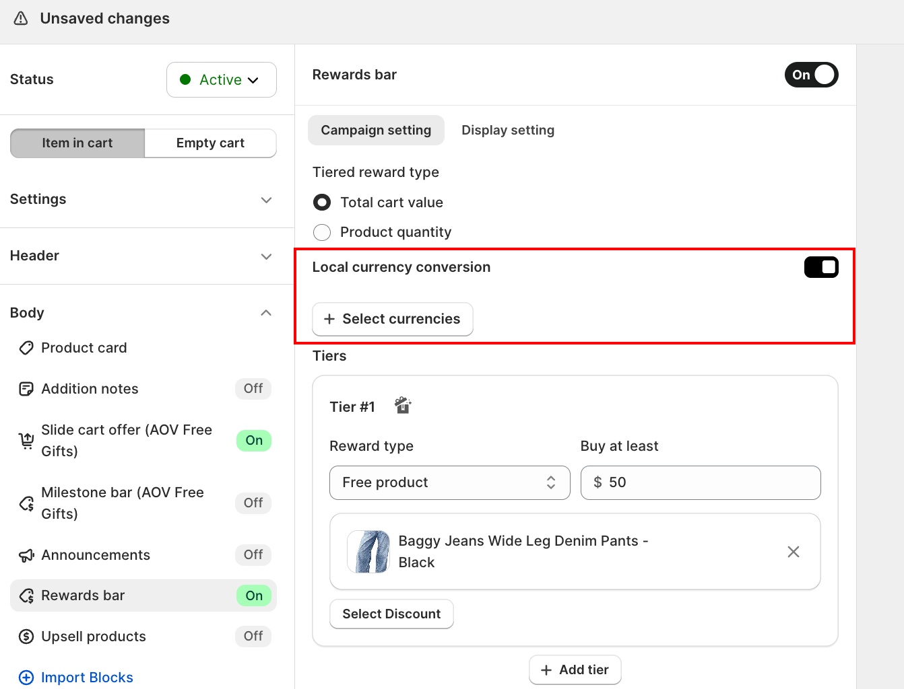
Task: Click the Buy at least amount field
Action: [x=701, y=482]
